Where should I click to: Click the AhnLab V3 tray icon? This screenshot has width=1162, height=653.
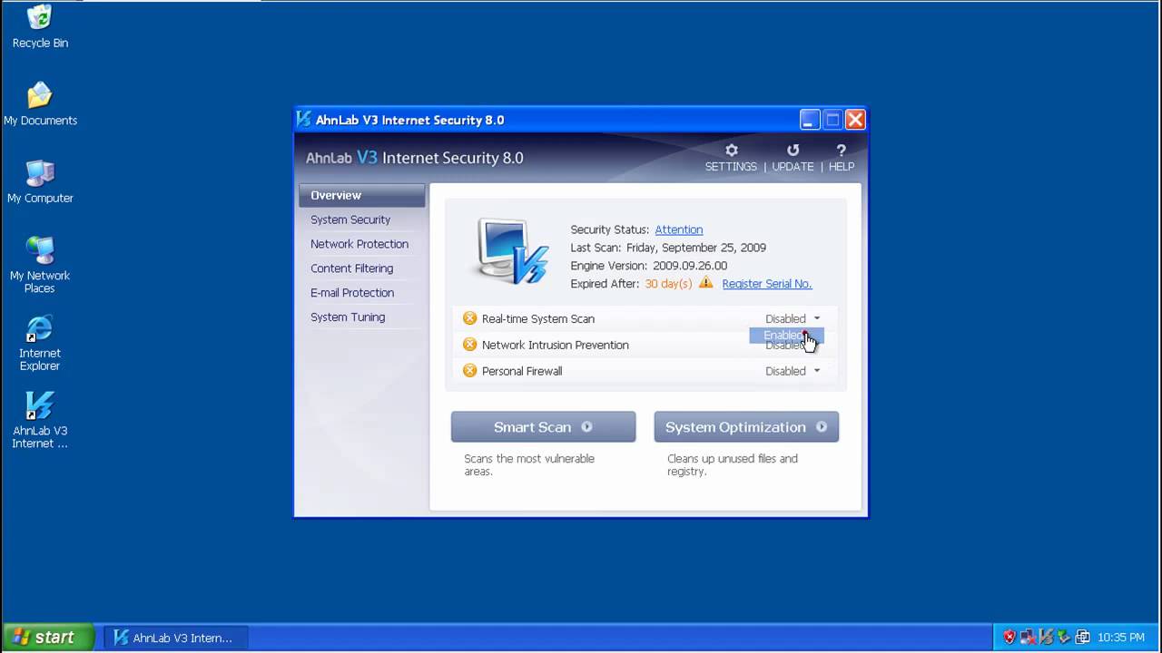click(1047, 638)
